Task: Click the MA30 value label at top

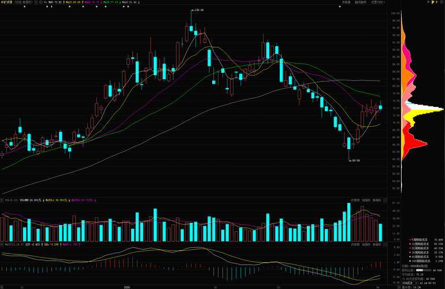Action: point(111,2)
